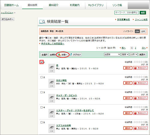Check the checkbox for result 2
This screenshot has width=150, height=135.
[42, 77]
